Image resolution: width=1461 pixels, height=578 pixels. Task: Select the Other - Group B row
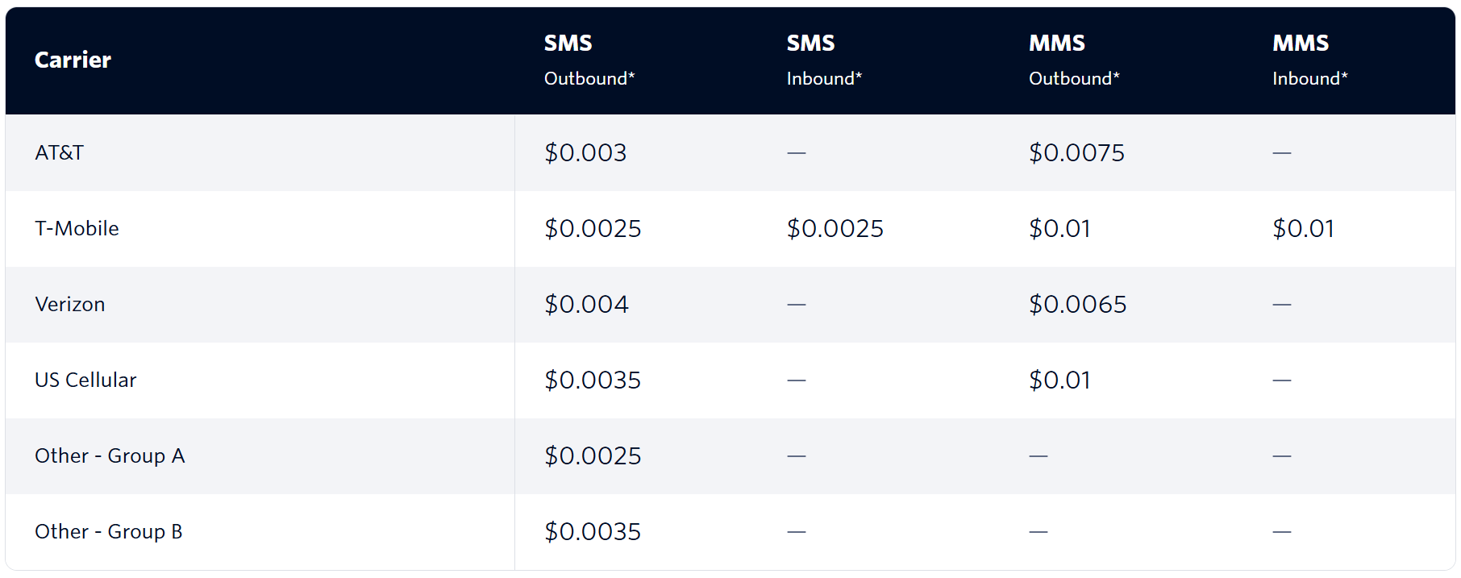point(730,531)
